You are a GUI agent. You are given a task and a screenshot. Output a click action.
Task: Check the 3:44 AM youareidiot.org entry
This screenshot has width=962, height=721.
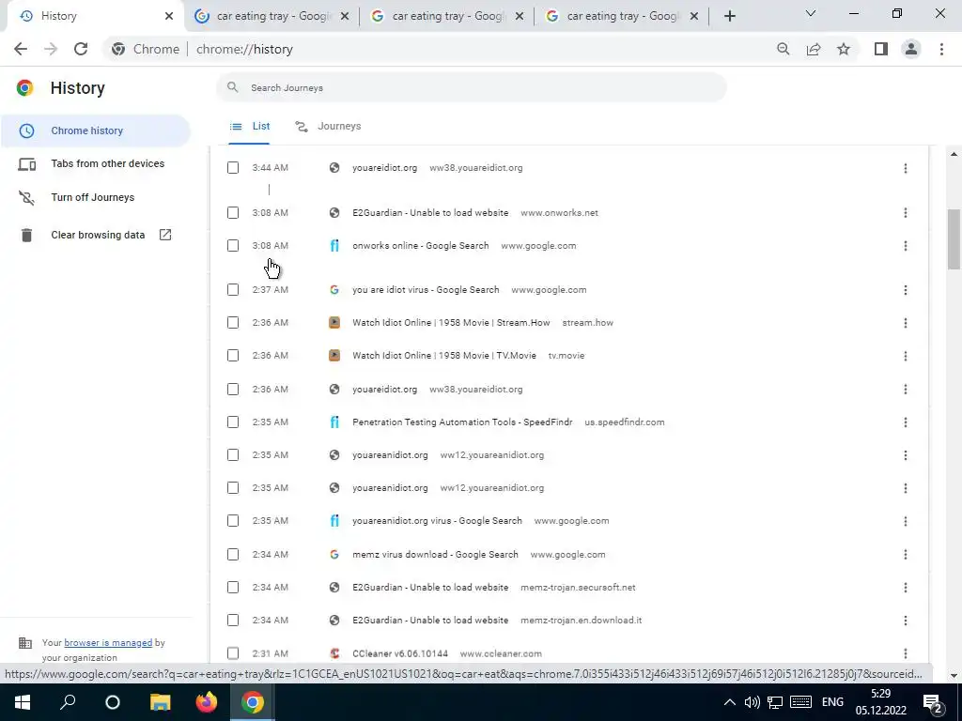tap(233, 167)
